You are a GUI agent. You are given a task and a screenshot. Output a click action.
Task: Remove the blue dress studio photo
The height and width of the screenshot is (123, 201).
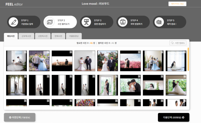click(x=162, y=52)
